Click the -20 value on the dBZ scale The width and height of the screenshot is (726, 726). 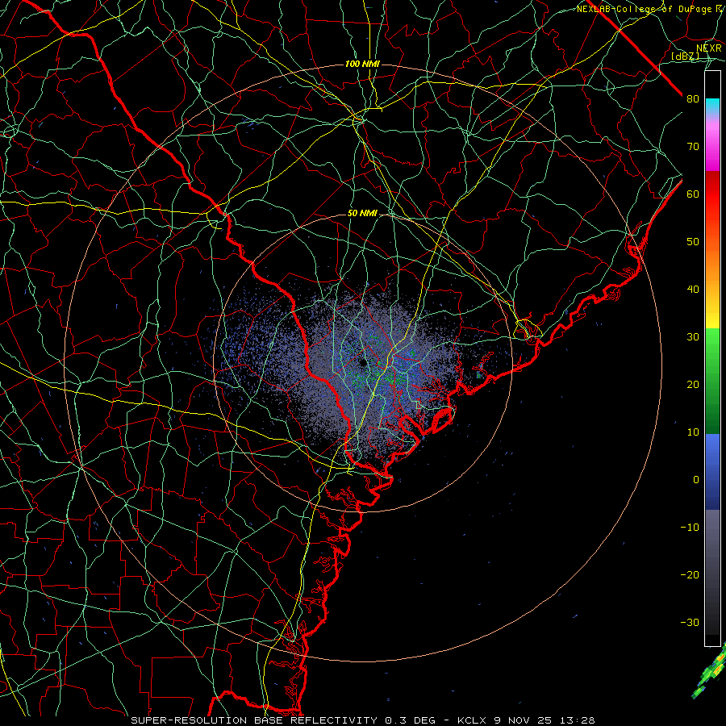coord(690,574)
